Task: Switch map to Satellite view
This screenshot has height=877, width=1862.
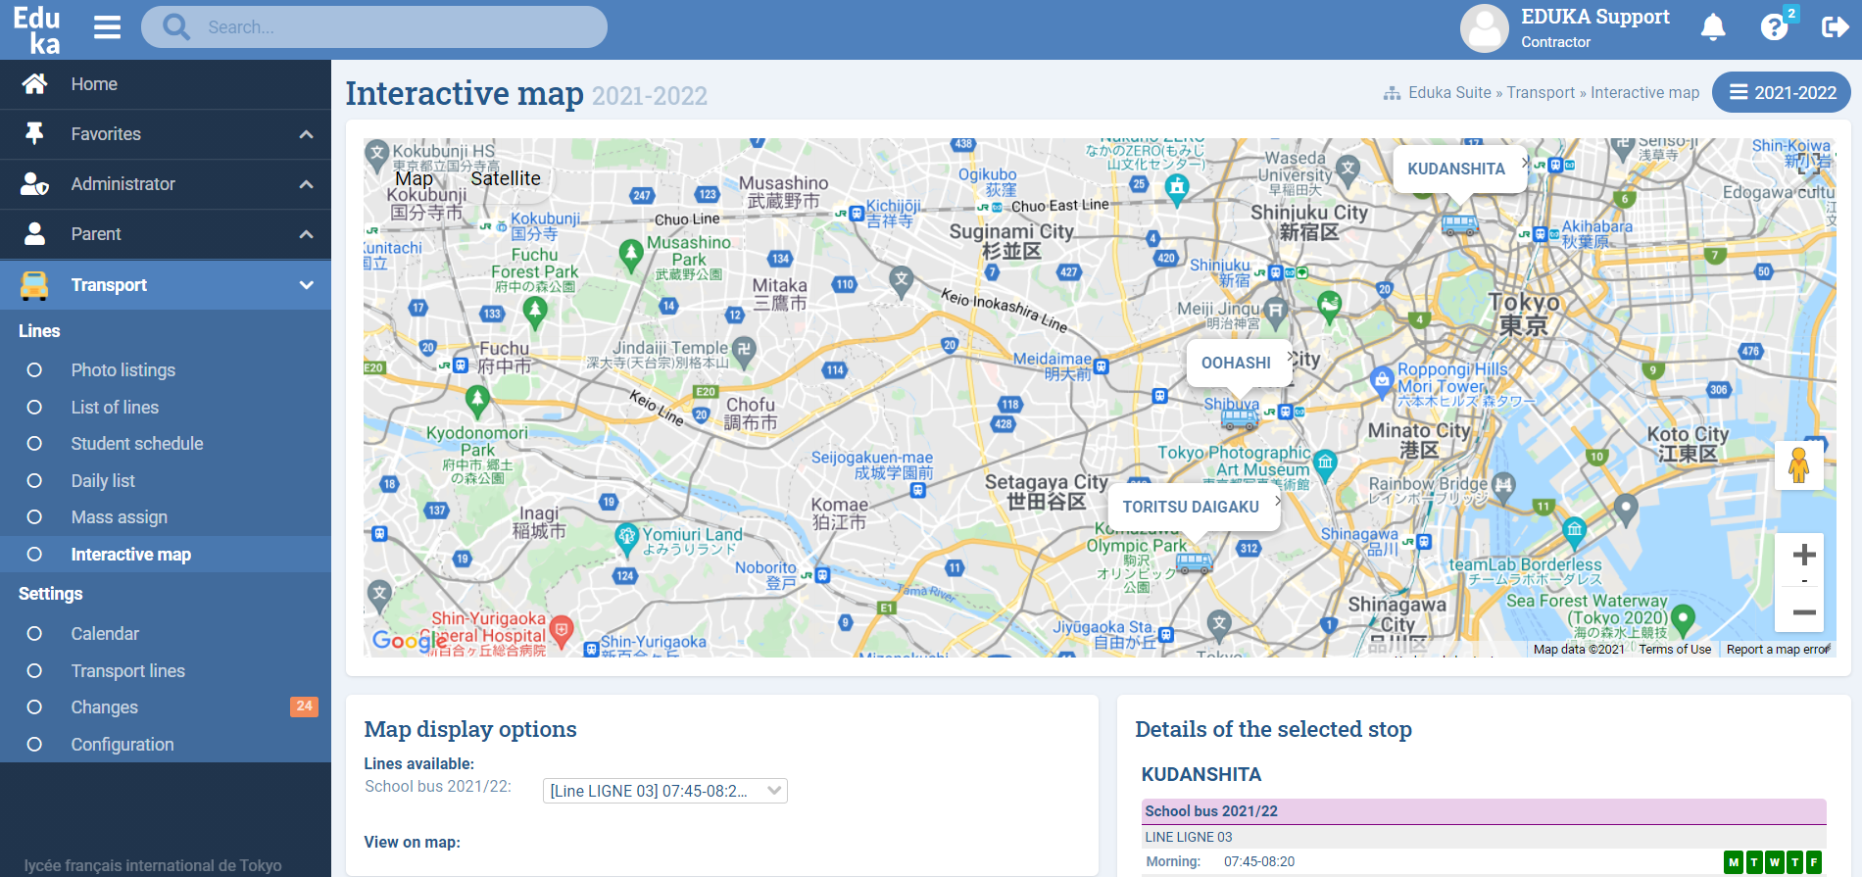Action: [x=506, y=178]
